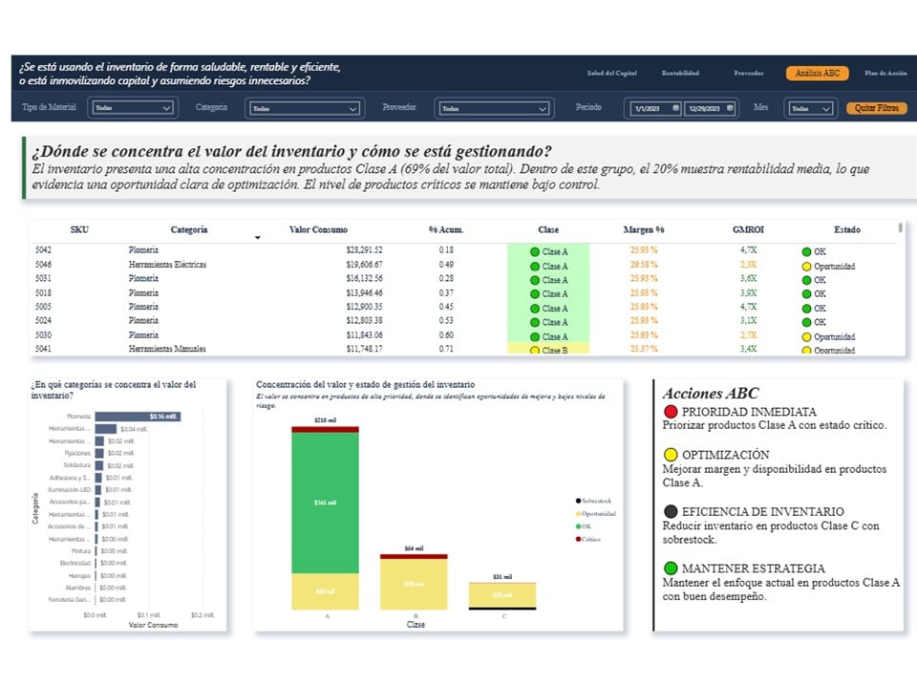Image resolution: width=917 pixels, height=688 pixels.
Task: Sort table by SKU column header
Action: (79, 230)
